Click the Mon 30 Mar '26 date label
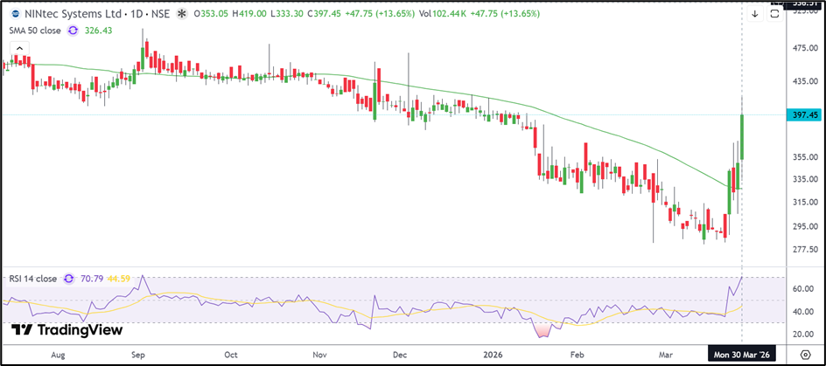The width and height of the screenshot is (826, 366). pos(741,355)
